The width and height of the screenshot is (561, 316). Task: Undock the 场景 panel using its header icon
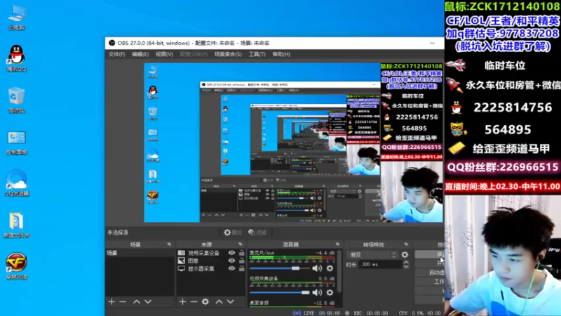coord(169,244)
